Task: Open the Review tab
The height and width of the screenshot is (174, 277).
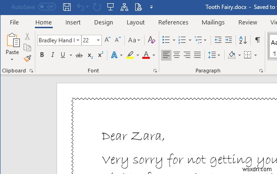Action: pos(248,23)
